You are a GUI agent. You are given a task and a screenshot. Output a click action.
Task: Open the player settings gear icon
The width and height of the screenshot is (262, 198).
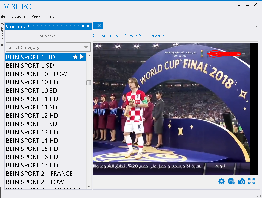[221, 181]
